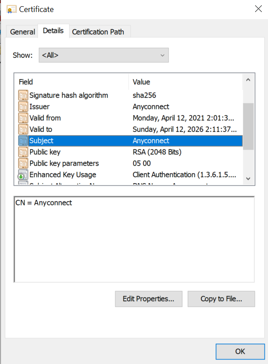Click the 05 00 value cell

(142, 164)
